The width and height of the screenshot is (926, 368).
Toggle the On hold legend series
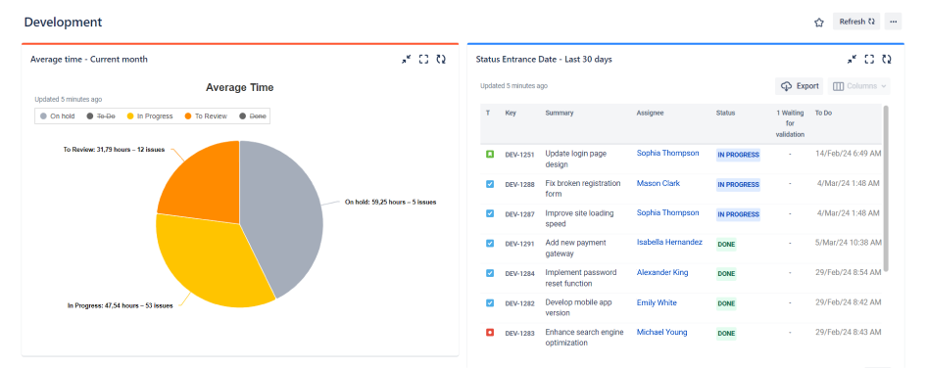57,116
